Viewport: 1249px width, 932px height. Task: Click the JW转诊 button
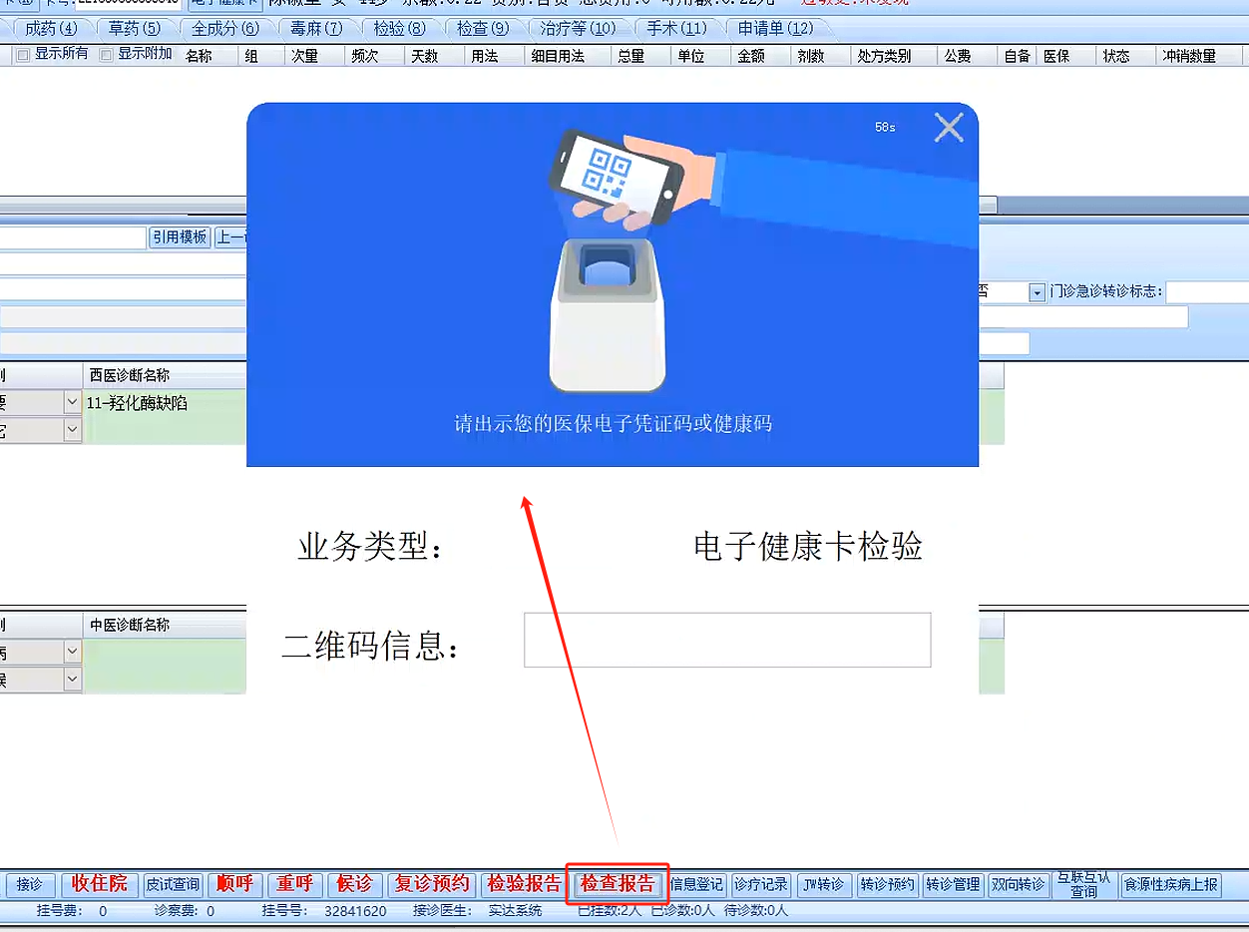[824, 884]
